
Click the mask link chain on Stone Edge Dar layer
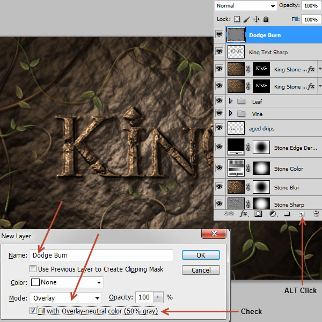pos(248,147)
